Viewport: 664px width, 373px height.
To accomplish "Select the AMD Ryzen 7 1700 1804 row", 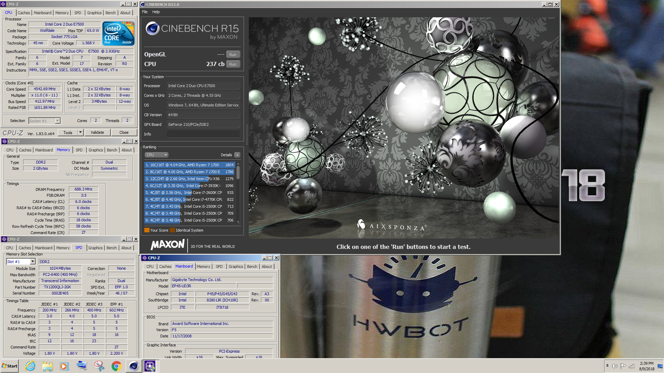I will click(x=189, y=165).
